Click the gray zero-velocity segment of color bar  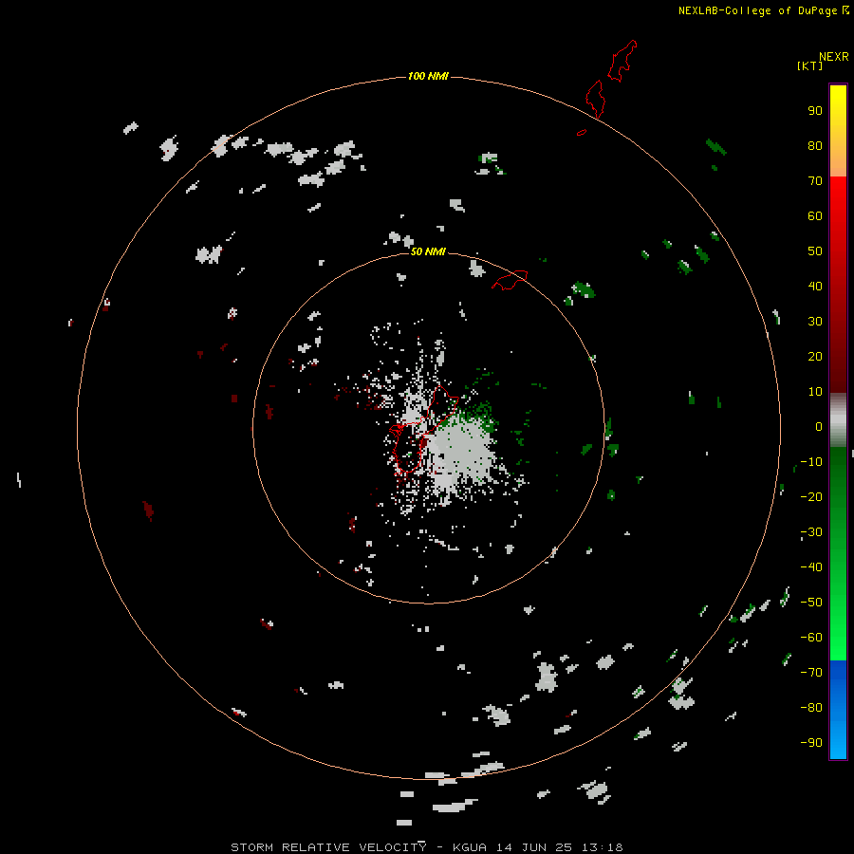coord(838,420)
